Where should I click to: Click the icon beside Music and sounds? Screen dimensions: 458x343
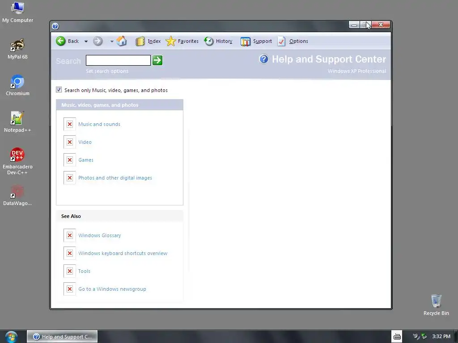[69, 124]
